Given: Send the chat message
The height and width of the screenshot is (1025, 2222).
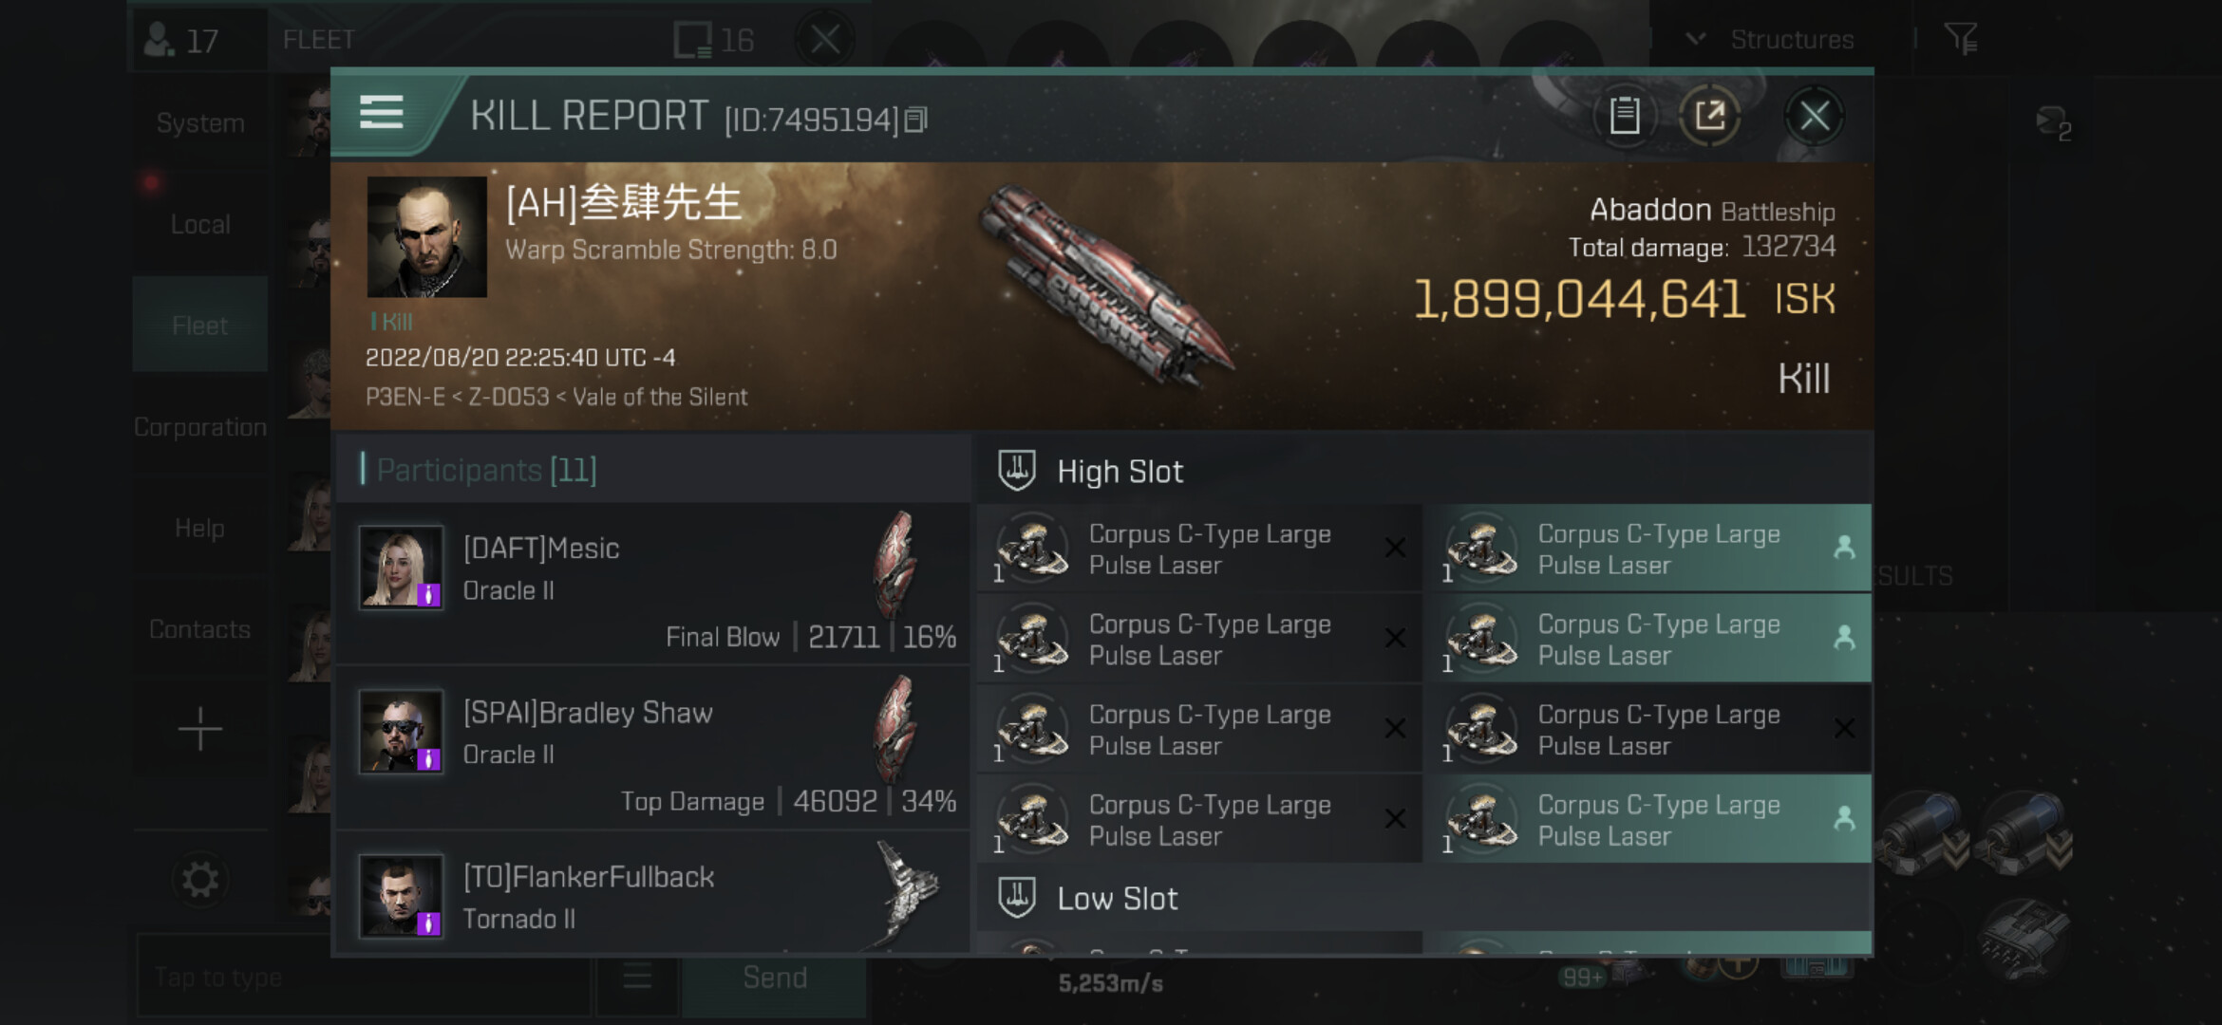Looking at the screenshot, I should tap(775, 978).
